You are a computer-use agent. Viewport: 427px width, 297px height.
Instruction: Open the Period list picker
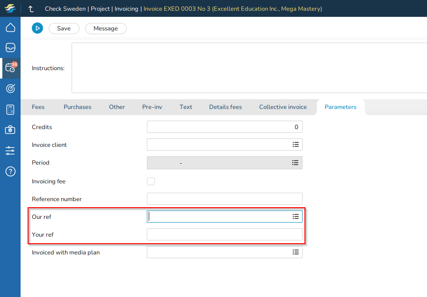(x=296, y=163)
